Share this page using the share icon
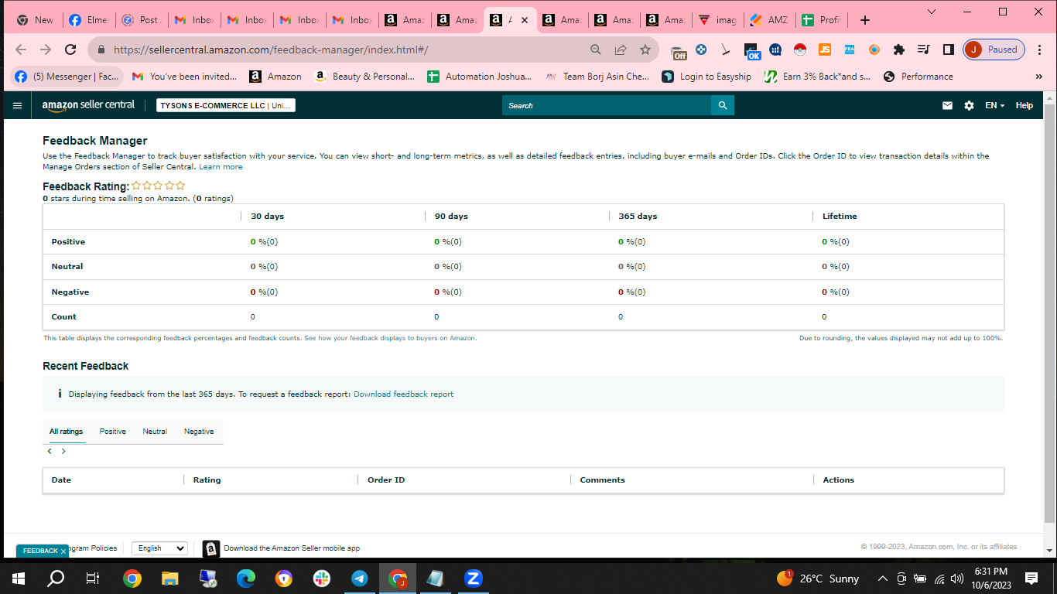This screenshot has width=1057, height=594. point(621,49)
